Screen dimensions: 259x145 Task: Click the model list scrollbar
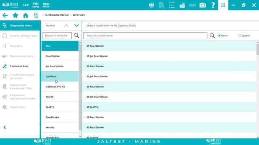(258, 49)
